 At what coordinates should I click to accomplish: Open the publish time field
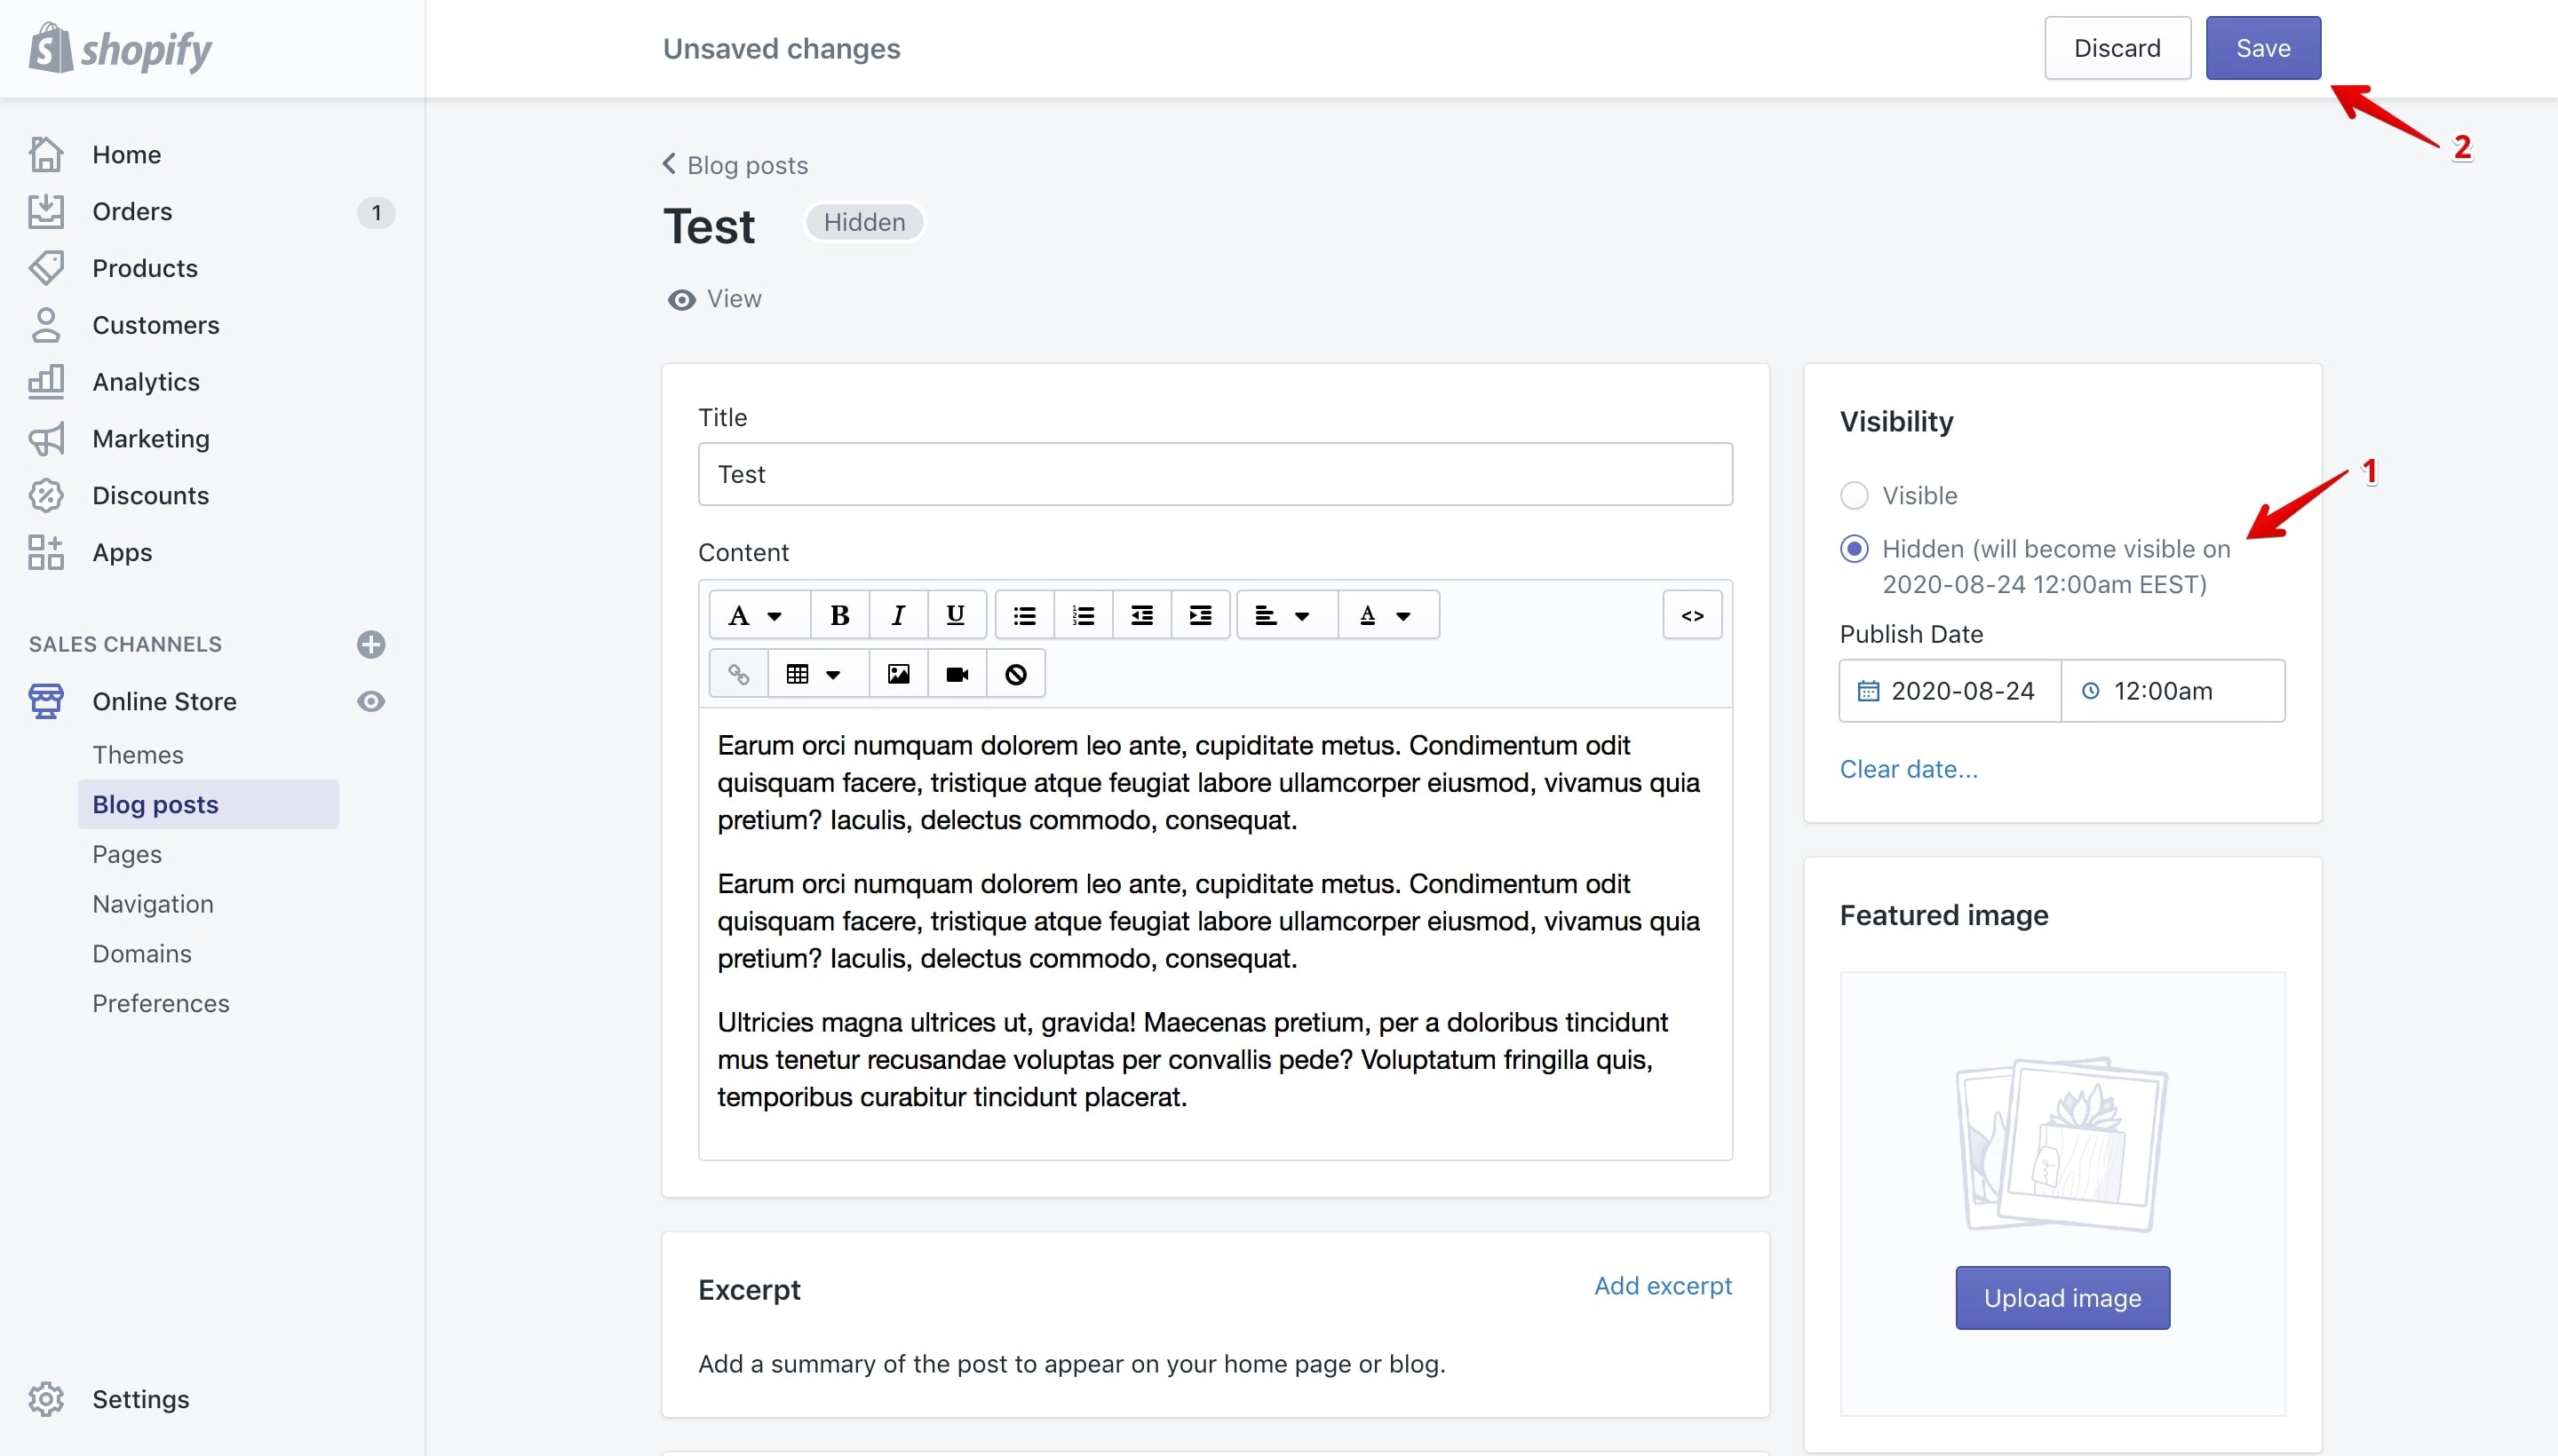[x=2173, y=691]
